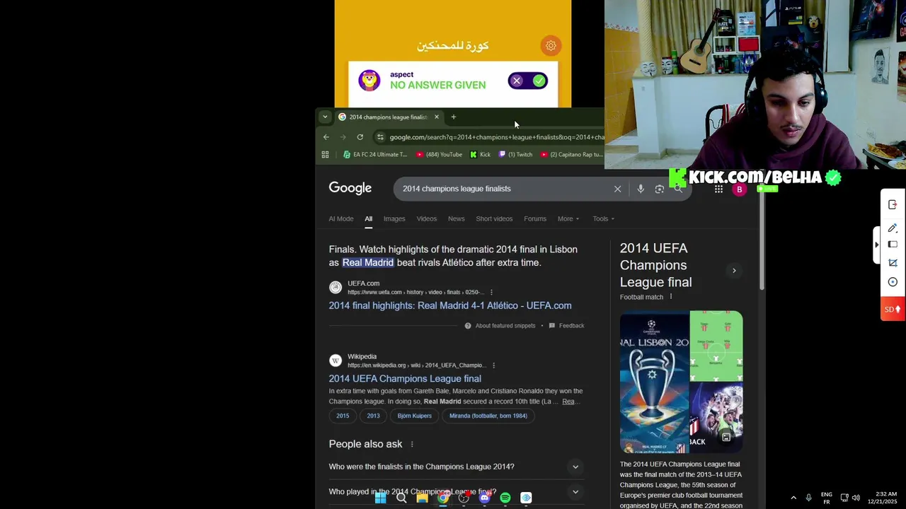906x509 pixels.
Task: Open 2014 final highlights UEFA.com result
Action: [x=450, y=305]
